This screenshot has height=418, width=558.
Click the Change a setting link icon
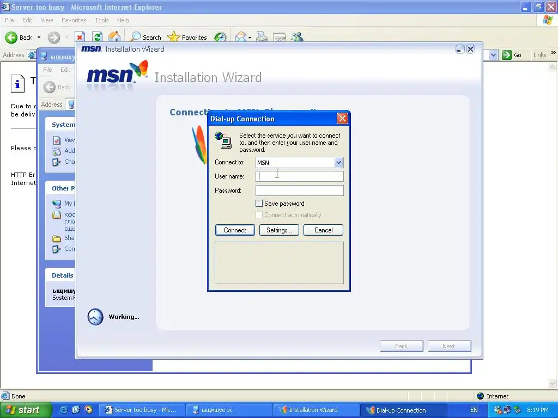(x=57, y=162)
